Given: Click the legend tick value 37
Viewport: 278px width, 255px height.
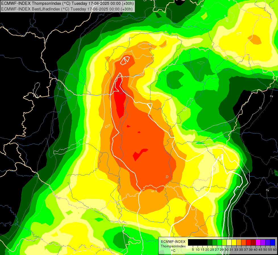Looking at the screenshot, I should point(246,250).
